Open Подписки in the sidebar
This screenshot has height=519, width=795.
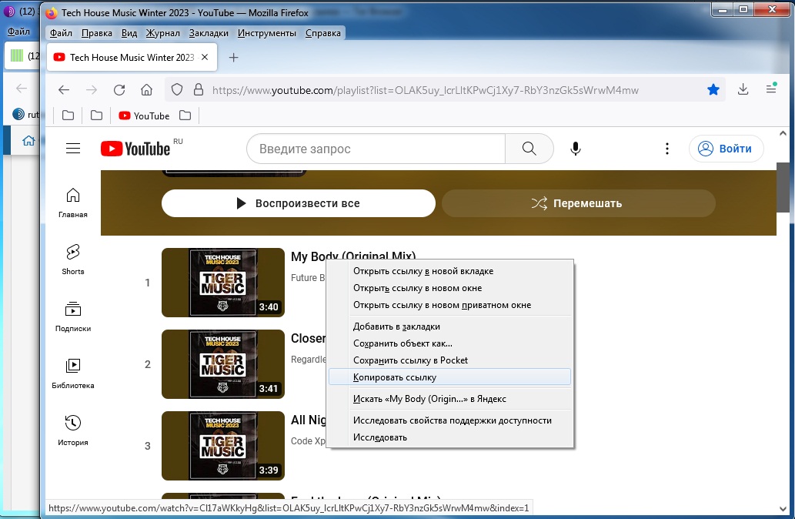coord(73,316)
